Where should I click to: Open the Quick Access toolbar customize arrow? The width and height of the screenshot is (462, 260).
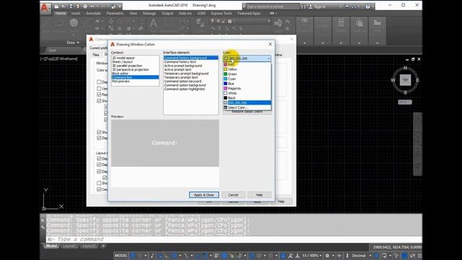[121, 6]
